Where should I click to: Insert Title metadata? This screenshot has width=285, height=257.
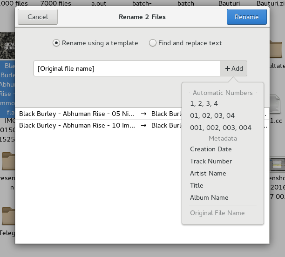197,185
